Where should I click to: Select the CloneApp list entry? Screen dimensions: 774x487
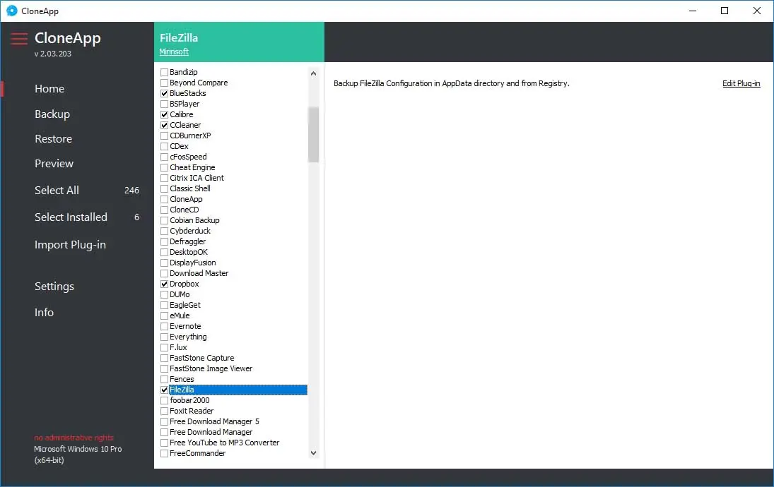click(186, 199)
